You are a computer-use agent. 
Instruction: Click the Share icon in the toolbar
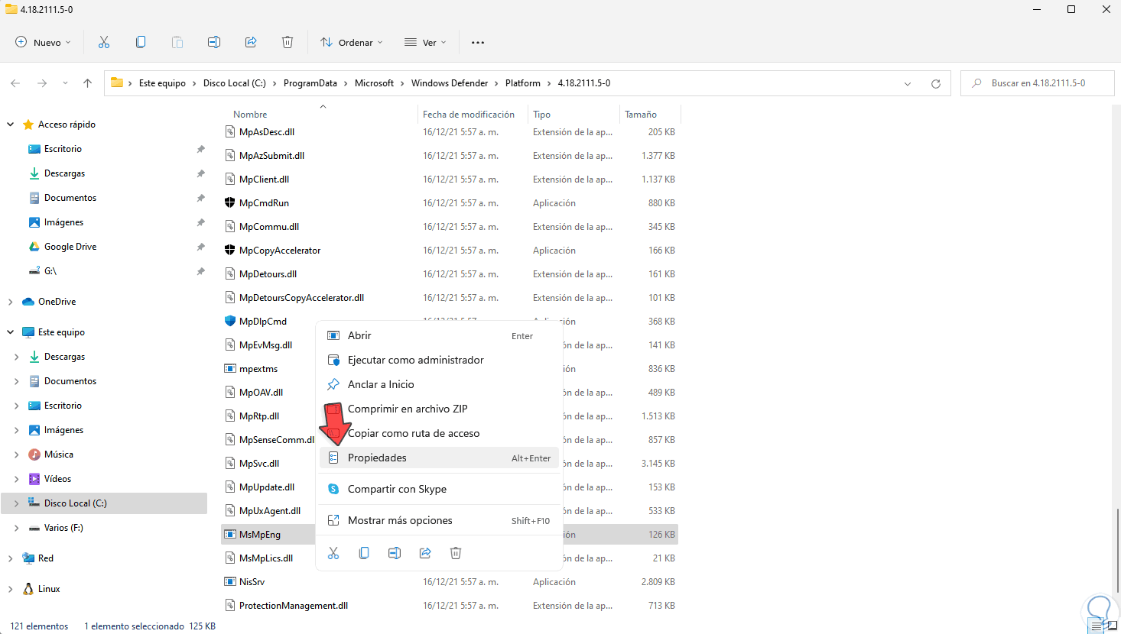click(251, 43)
